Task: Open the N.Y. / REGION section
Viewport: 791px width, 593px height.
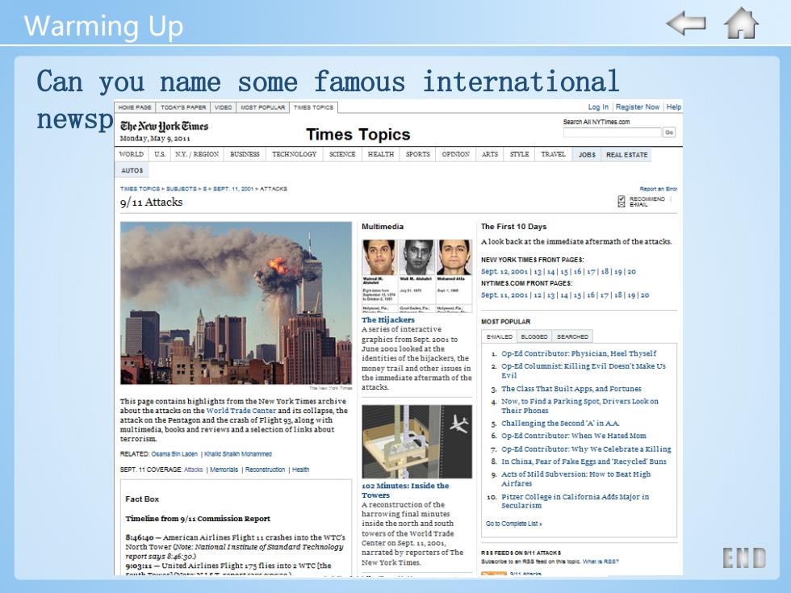Action: [197, 154]
